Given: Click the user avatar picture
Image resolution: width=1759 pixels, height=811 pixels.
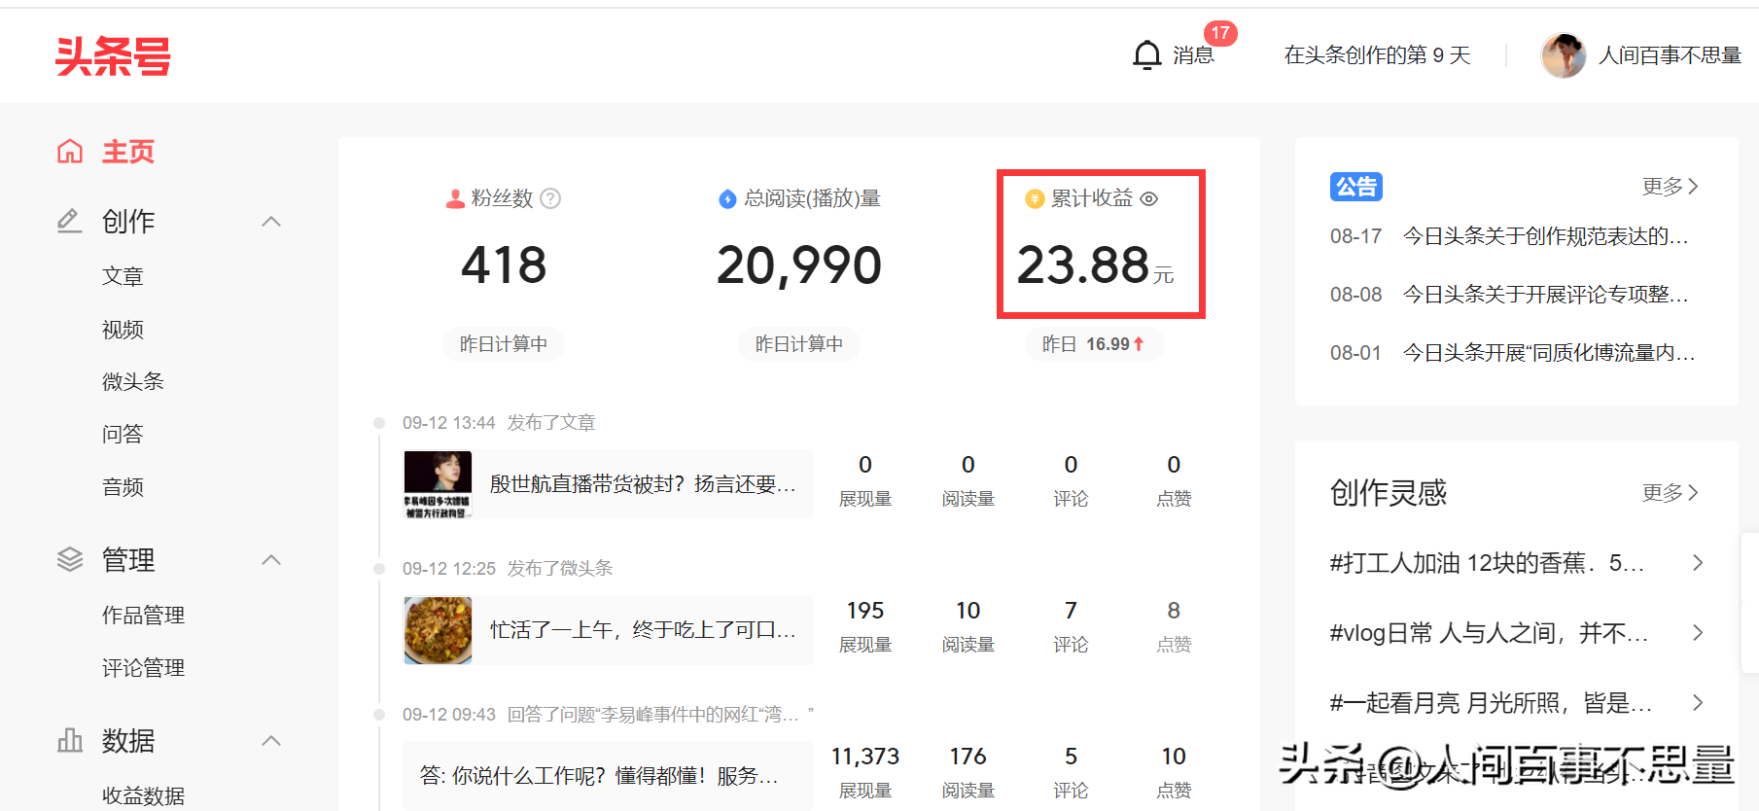Looking at the screenshot, I should click(1564, 55).
